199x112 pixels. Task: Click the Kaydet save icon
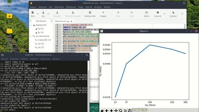pyautogui.click(x=57, y=12)
